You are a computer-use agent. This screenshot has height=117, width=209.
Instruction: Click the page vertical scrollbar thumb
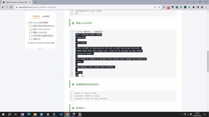(208, 61)
